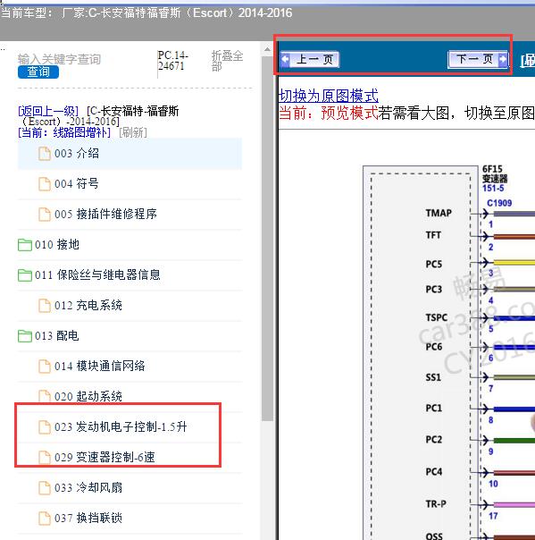
Task: Open 014 模块通信网络 document
Action: point(130,366)
